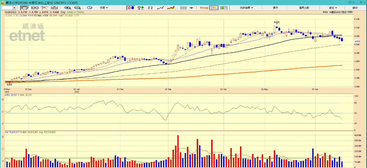Click the zoom in magnifier icon

(68, 7)
